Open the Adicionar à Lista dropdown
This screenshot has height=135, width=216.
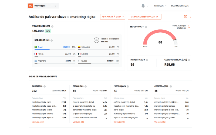click(x=113, y=17)
